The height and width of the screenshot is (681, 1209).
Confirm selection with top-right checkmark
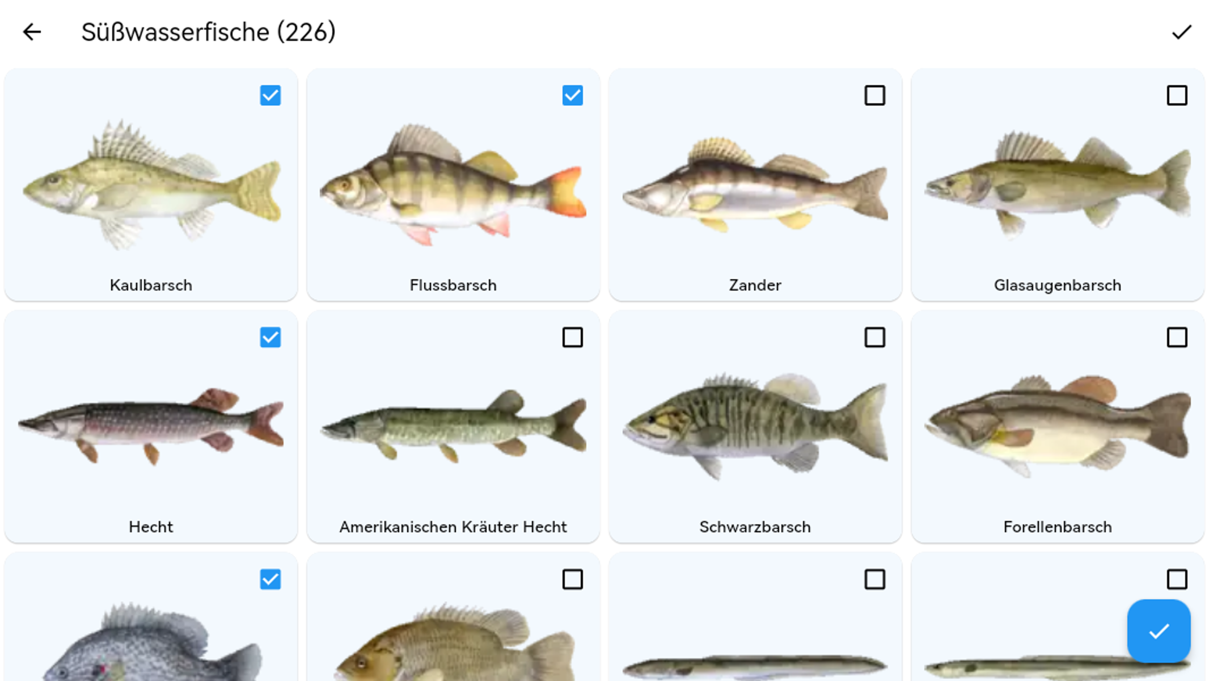(1182, 32)
